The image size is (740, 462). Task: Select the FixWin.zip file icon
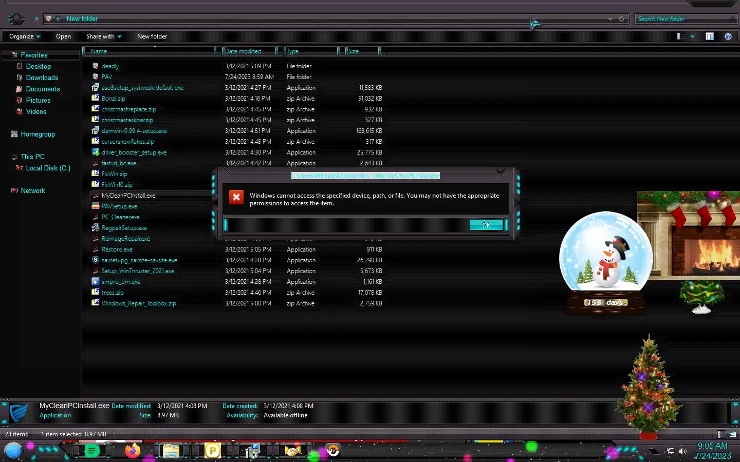tap(95, 174)
